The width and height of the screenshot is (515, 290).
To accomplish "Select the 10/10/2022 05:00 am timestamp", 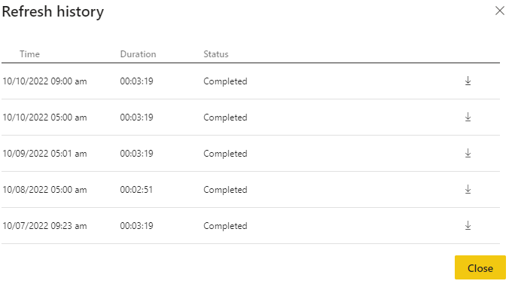I will 44,118.
